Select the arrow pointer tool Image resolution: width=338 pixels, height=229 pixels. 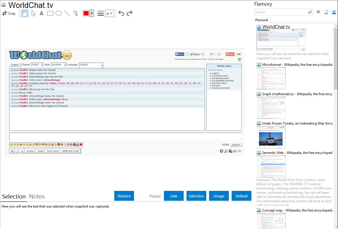tap(33, 13)
